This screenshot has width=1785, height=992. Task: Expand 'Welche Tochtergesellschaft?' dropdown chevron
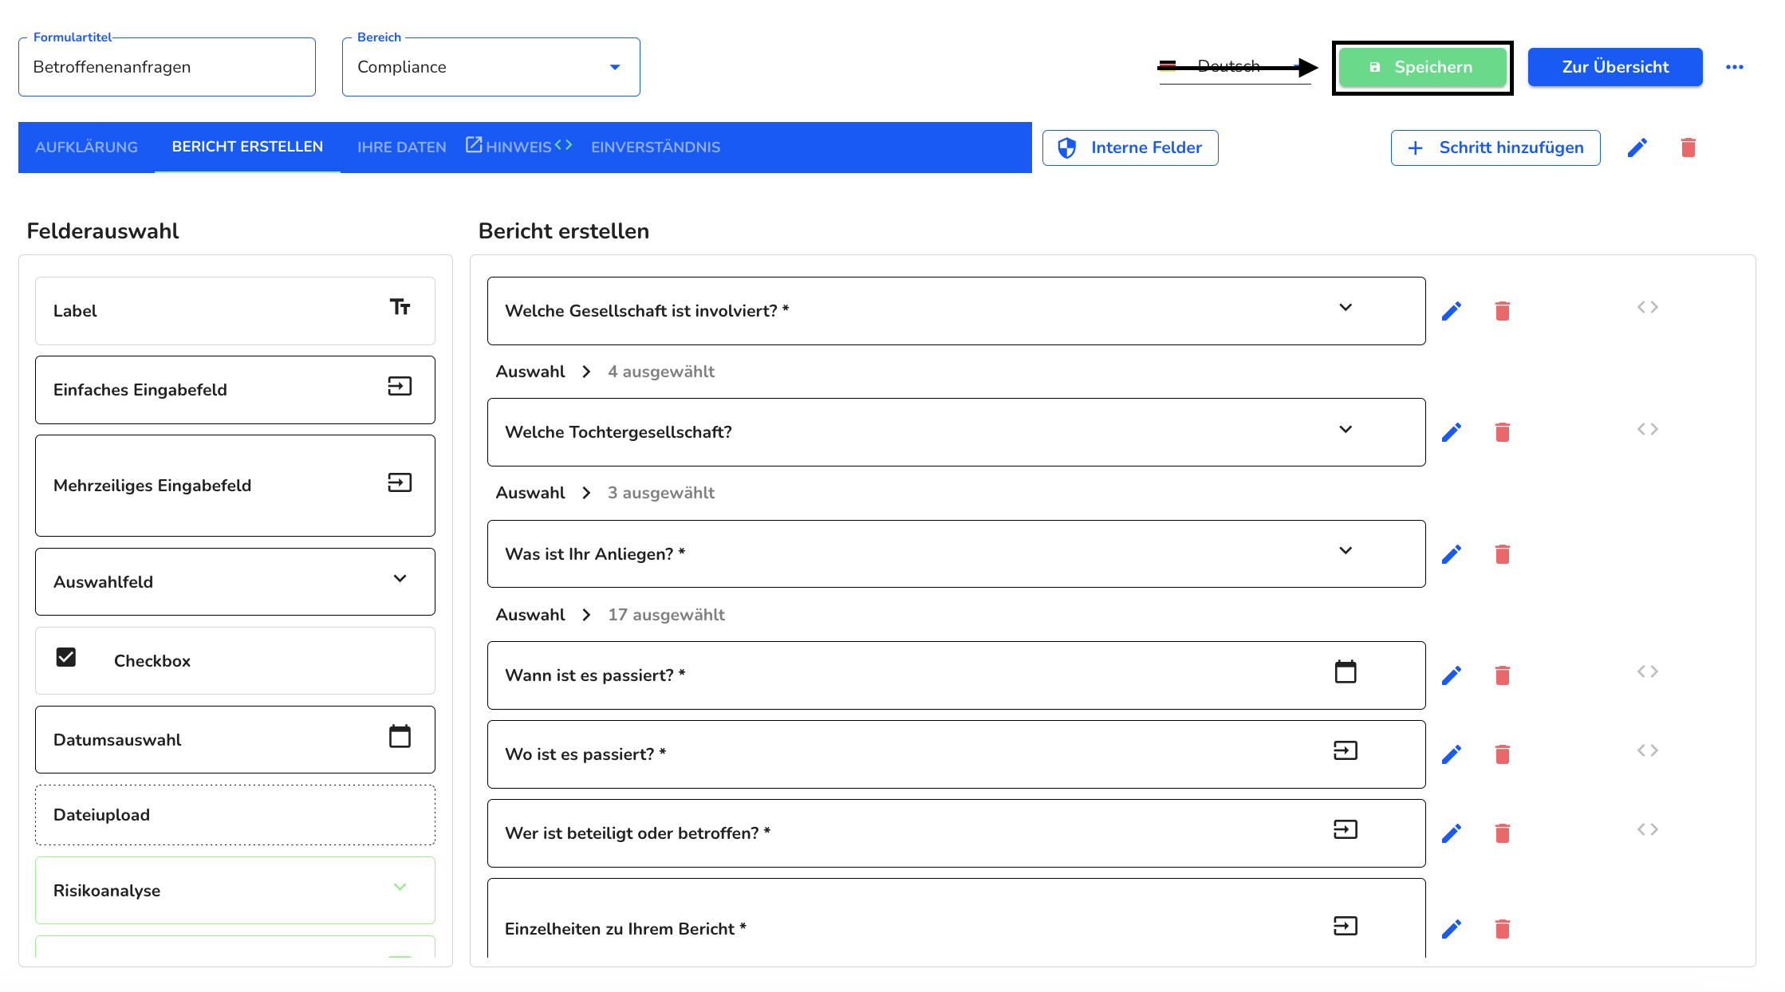(x=1346, y=429)
